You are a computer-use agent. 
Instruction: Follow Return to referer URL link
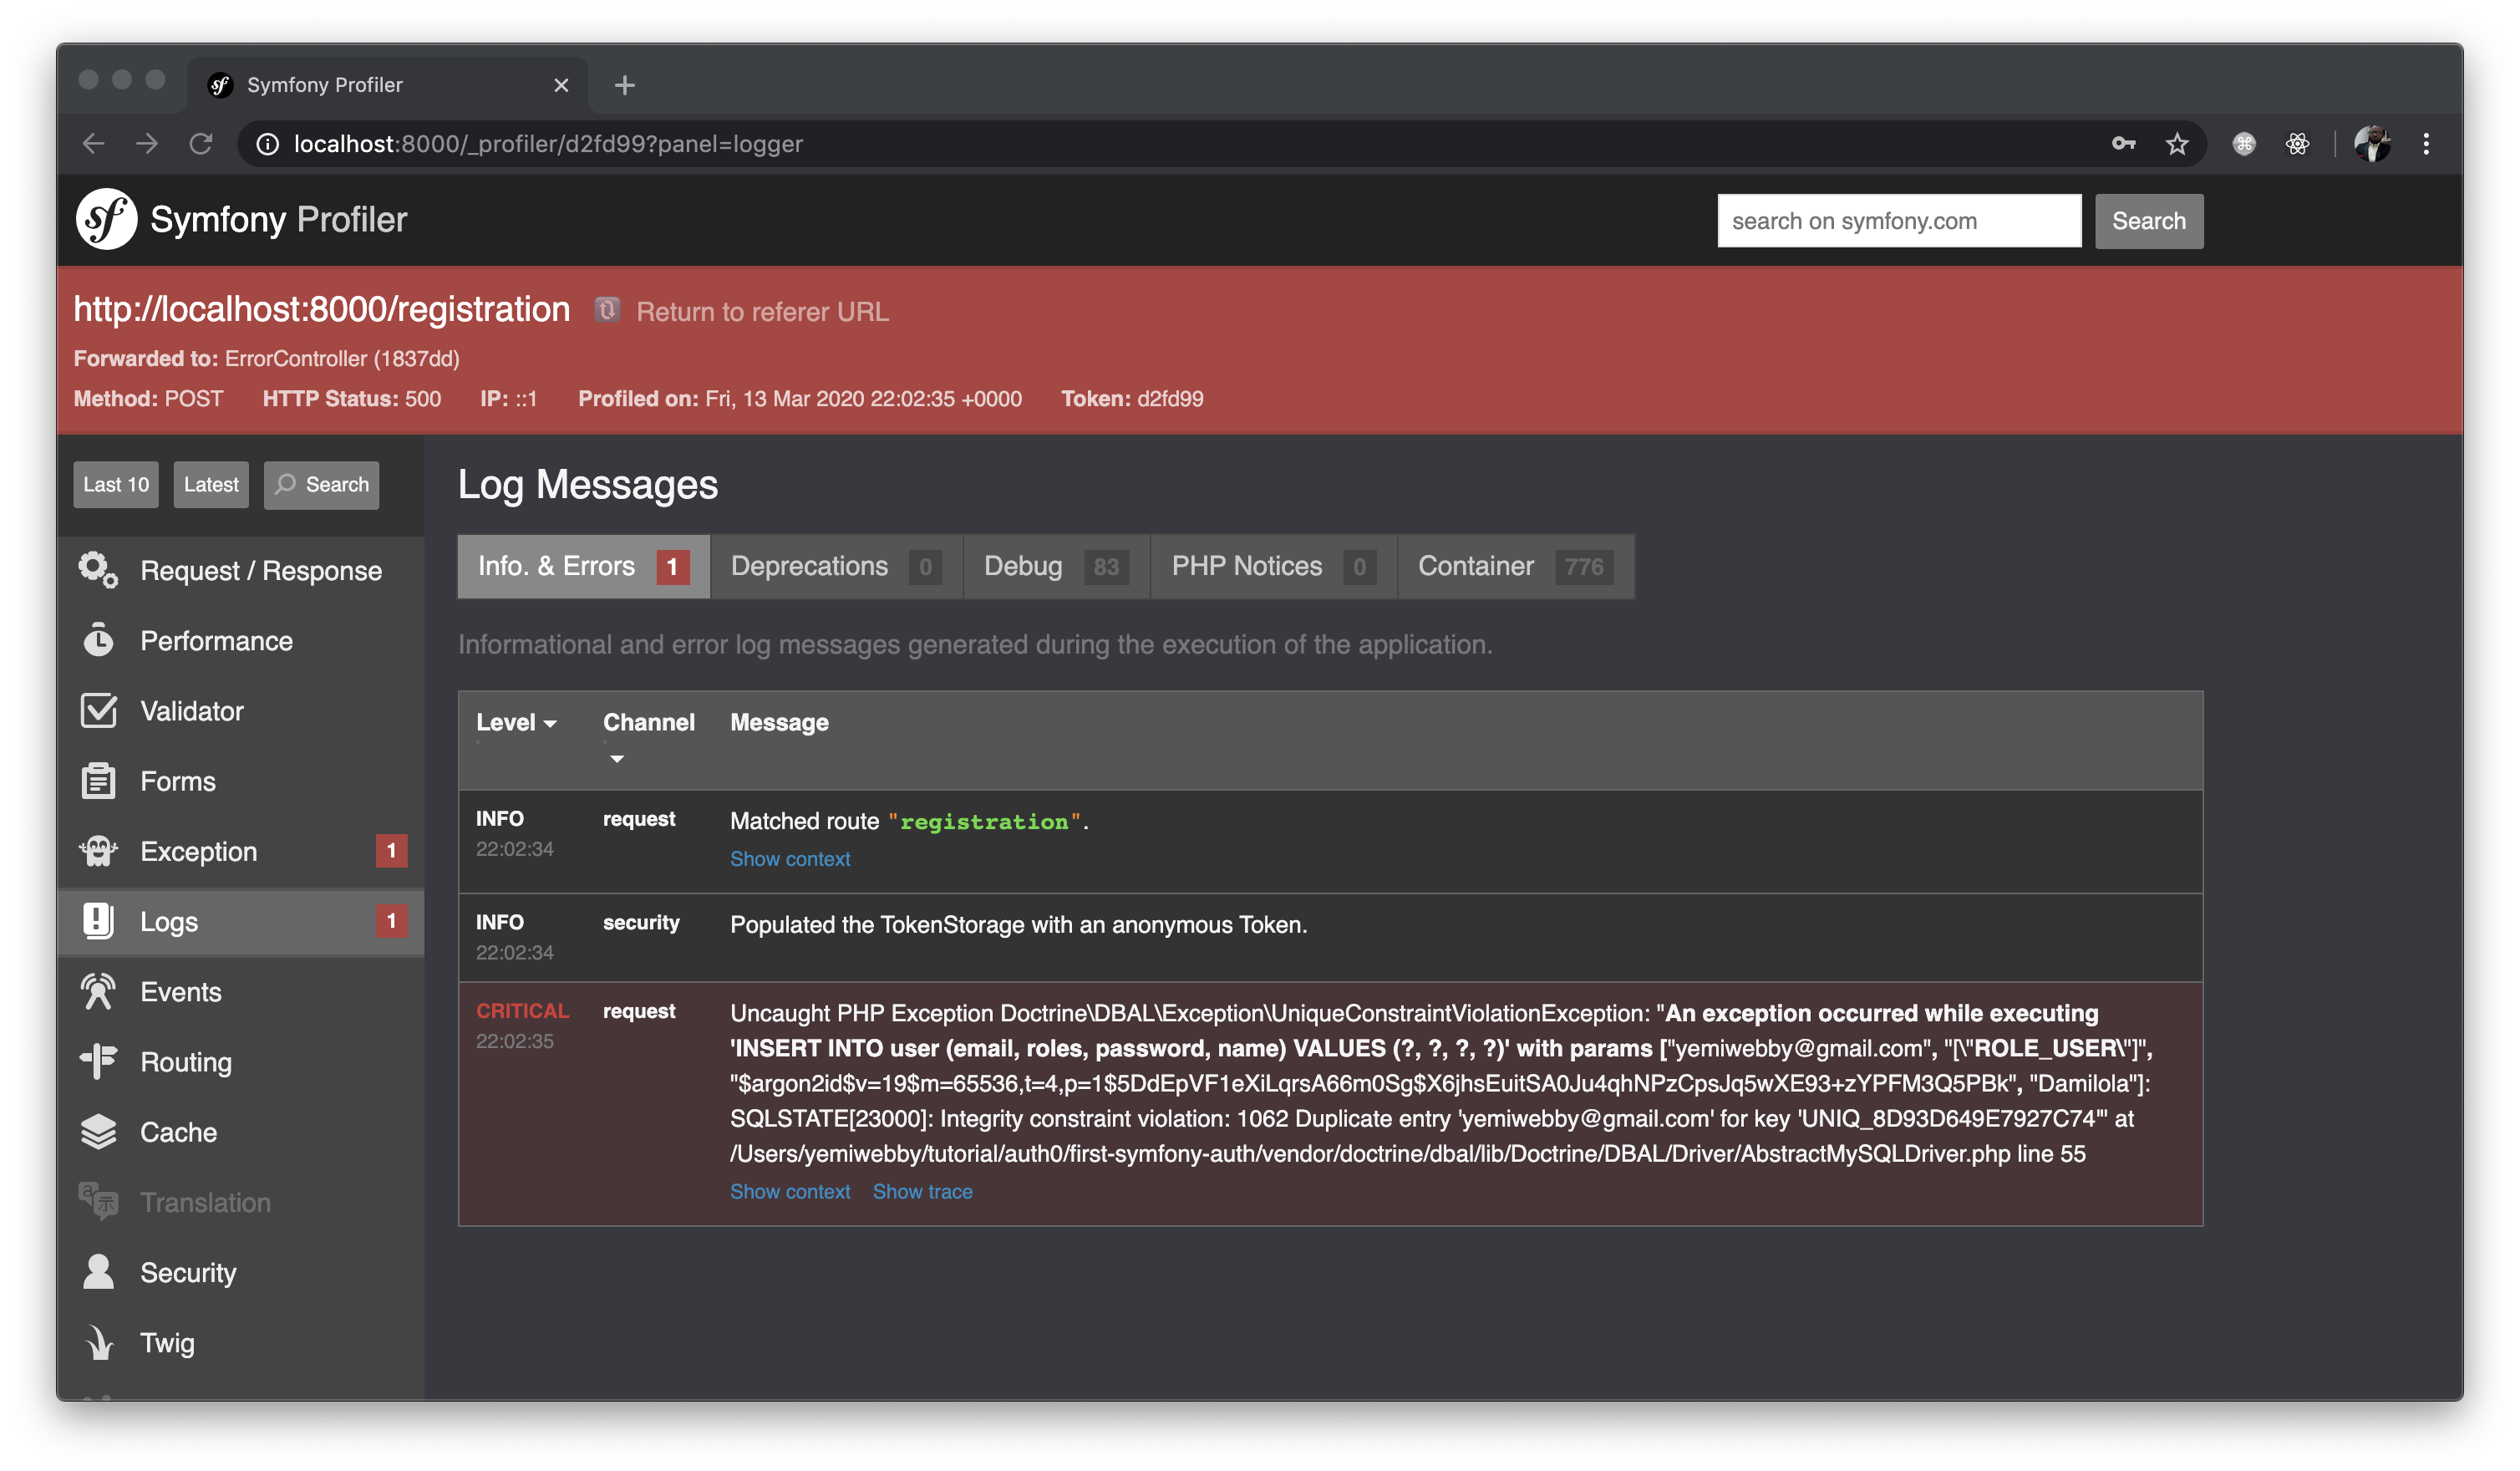pos(761,312)
